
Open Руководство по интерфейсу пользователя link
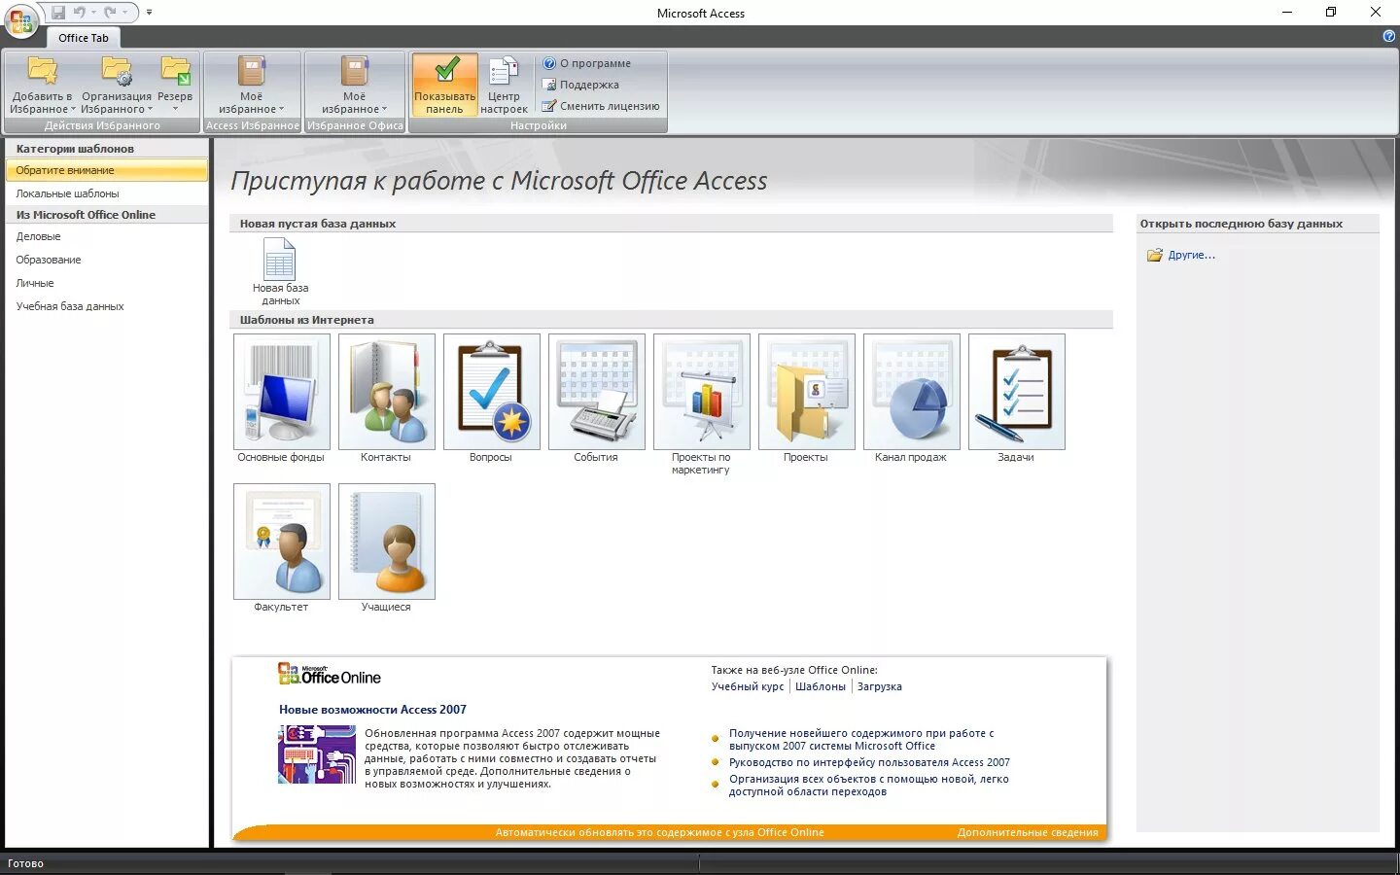869,762
